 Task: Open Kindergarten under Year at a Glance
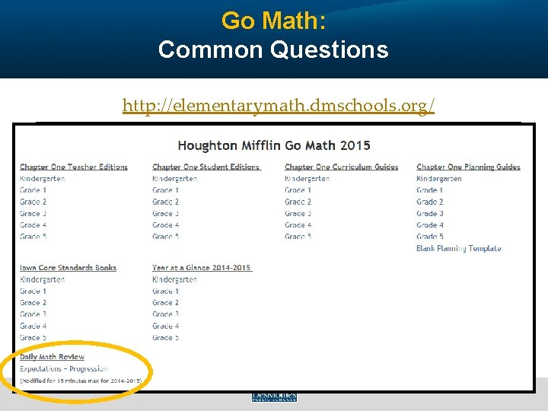(175, 279)
